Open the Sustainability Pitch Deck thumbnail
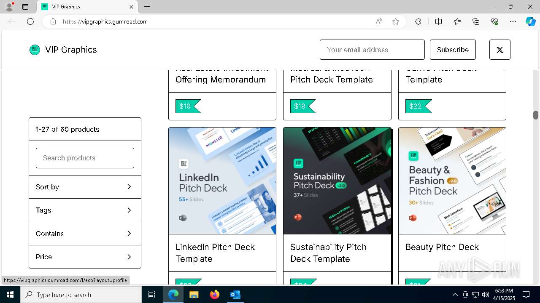540x303 pixels. click(337, 181)
